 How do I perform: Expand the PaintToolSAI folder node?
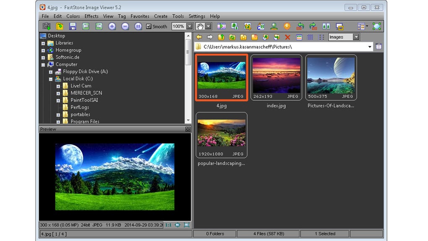coord(58,100)
